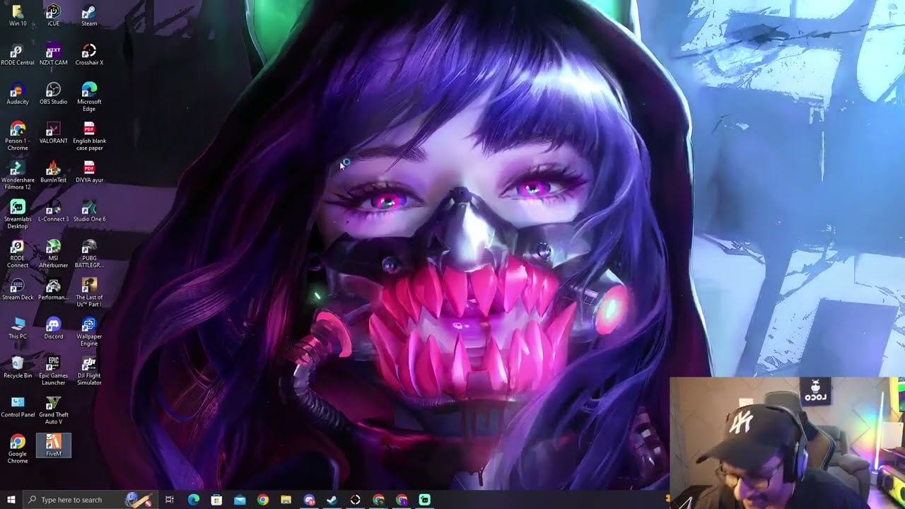Image resolution: width=905 pixels, height=509 pixels.
Task: Select the Microsoft Edge desktop shortcut
Action: pos(89,97)
